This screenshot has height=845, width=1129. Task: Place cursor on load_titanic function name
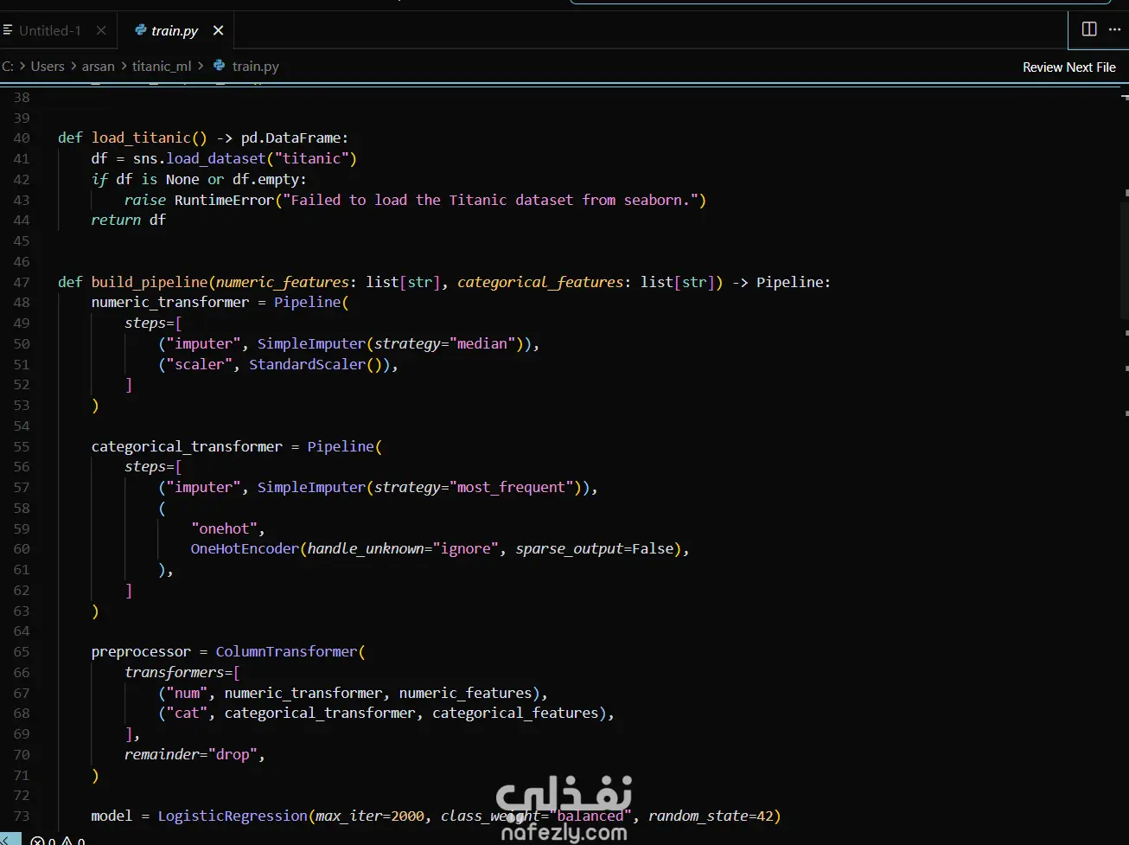(141, 138)
